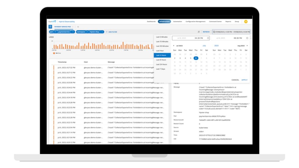Image resolution: width=299 pixels, height=168 pixels.
Task: Click the user avatar icon
Action: pyautogui.click(x=246, y=22)
